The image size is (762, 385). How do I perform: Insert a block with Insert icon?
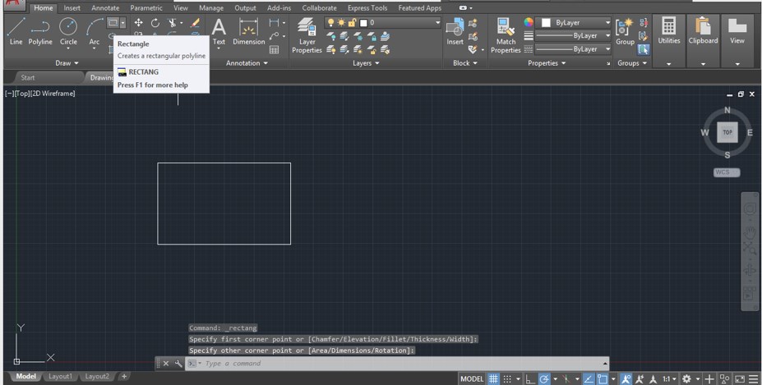455,31
